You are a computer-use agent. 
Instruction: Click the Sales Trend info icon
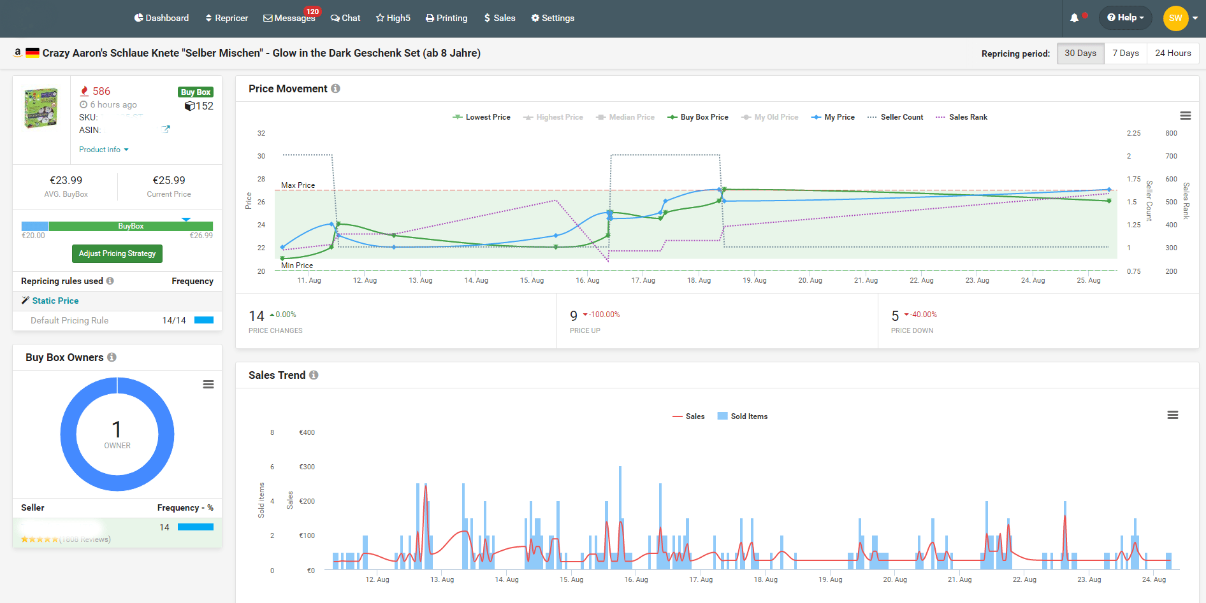[x=314, y=375]
